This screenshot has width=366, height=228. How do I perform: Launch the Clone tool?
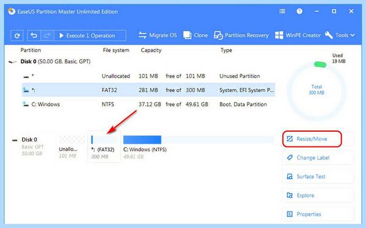click(x=196, y=35)
